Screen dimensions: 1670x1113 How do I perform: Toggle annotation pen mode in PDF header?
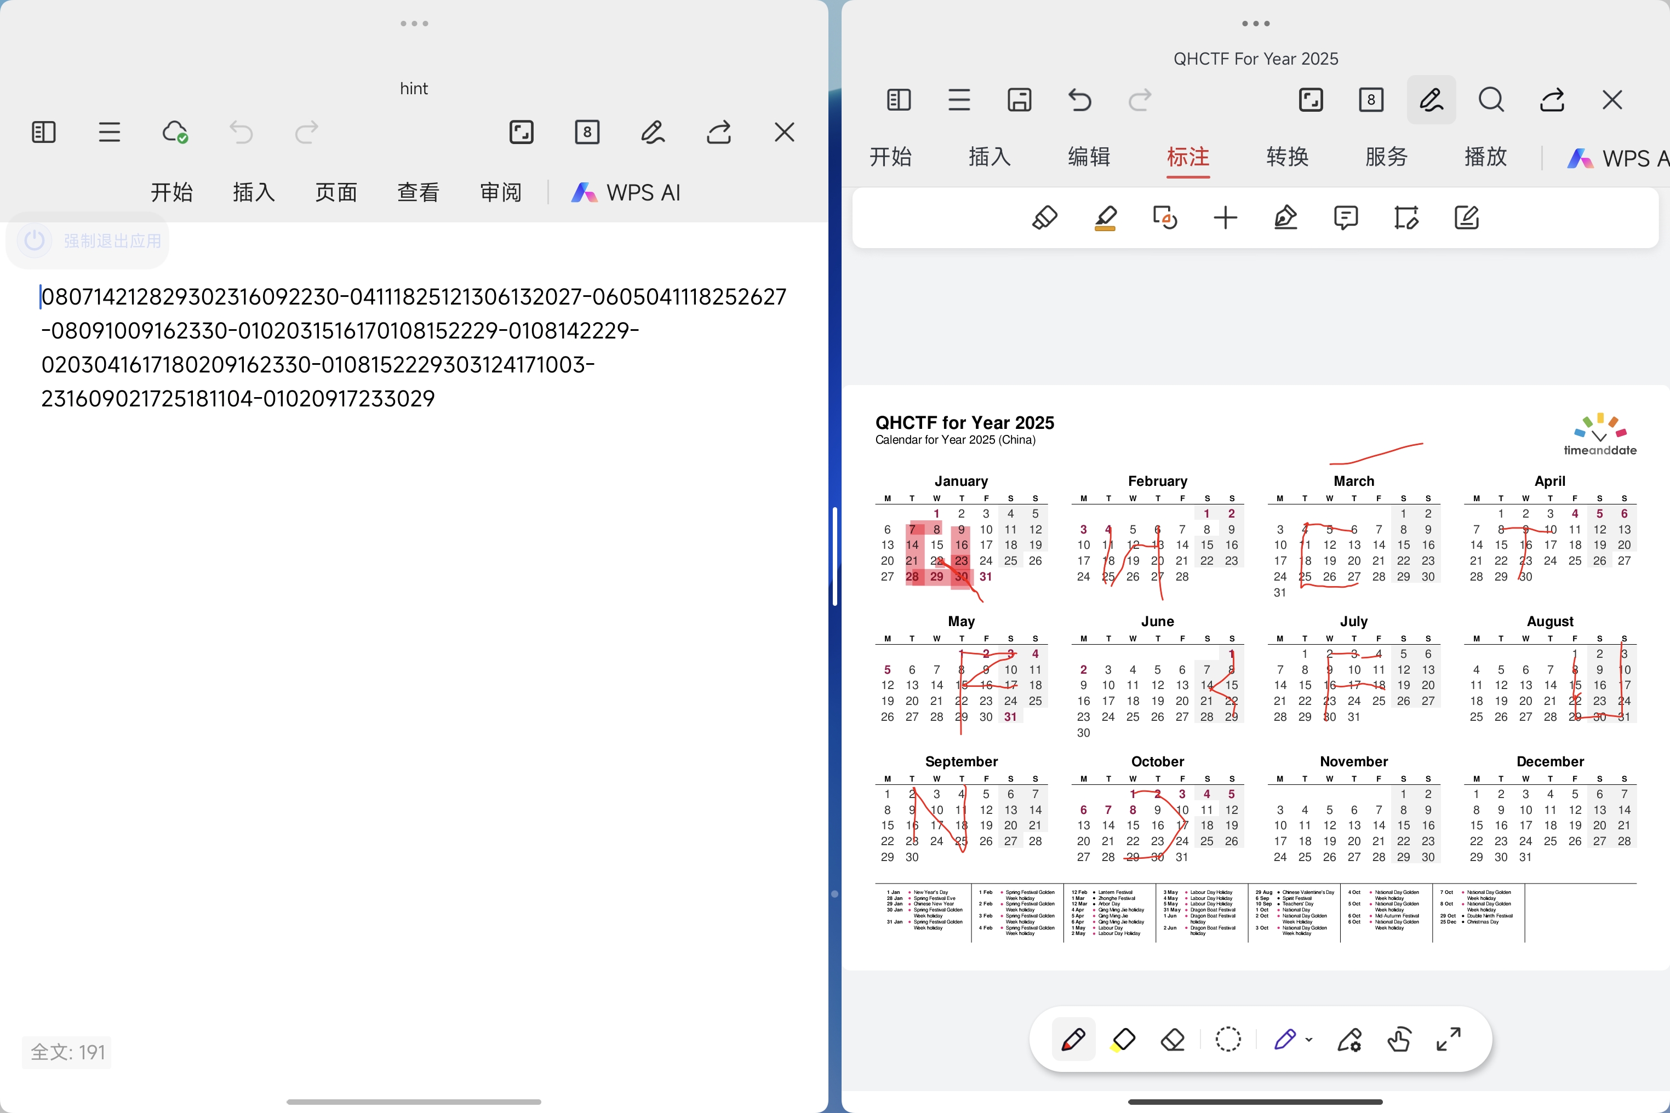coord(1431,100)
